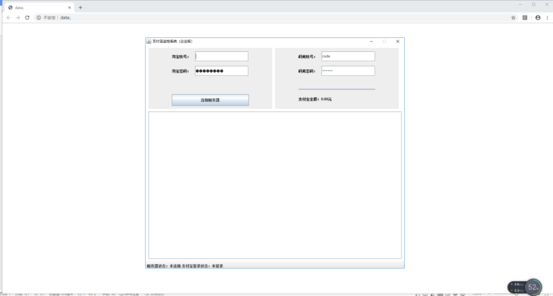
Task: Reload the page with the browser refresh icon
Action: (x=27, y=17)
